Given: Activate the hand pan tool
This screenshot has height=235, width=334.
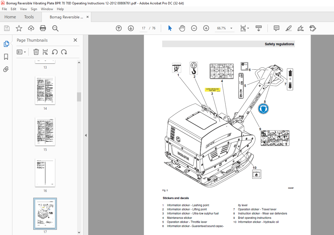Looking at the screenshot, I should [182, 28].
